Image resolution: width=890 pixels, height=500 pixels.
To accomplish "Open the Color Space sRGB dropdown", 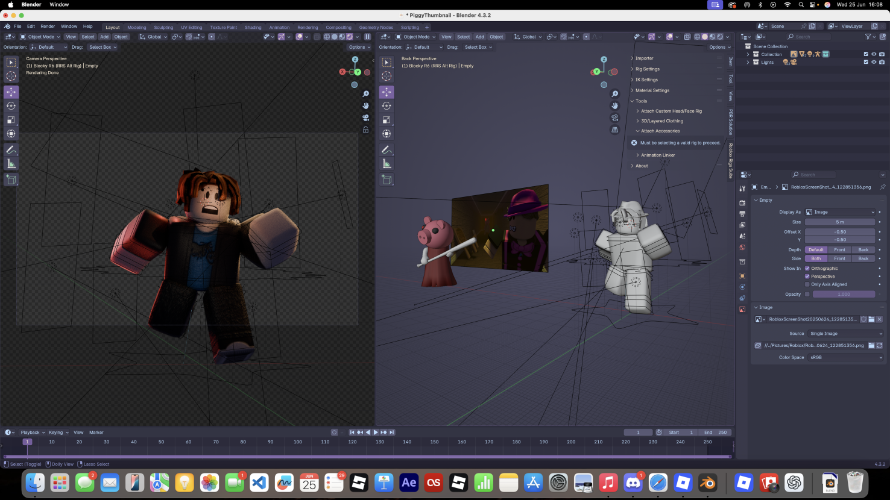I will point(845,357).
